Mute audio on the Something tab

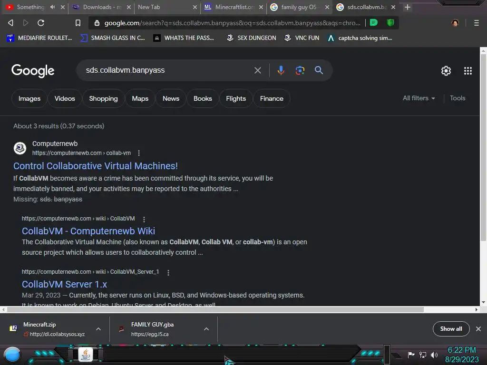(52, 7)
